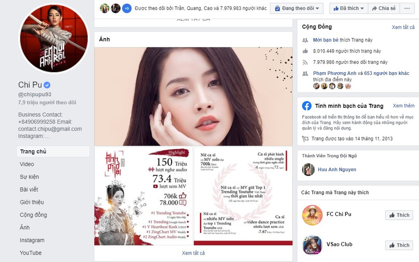The height and width of the screenshot is (262, 419).
Task: Open Chi Pu's round profile picture
Action: pos(54,38)
